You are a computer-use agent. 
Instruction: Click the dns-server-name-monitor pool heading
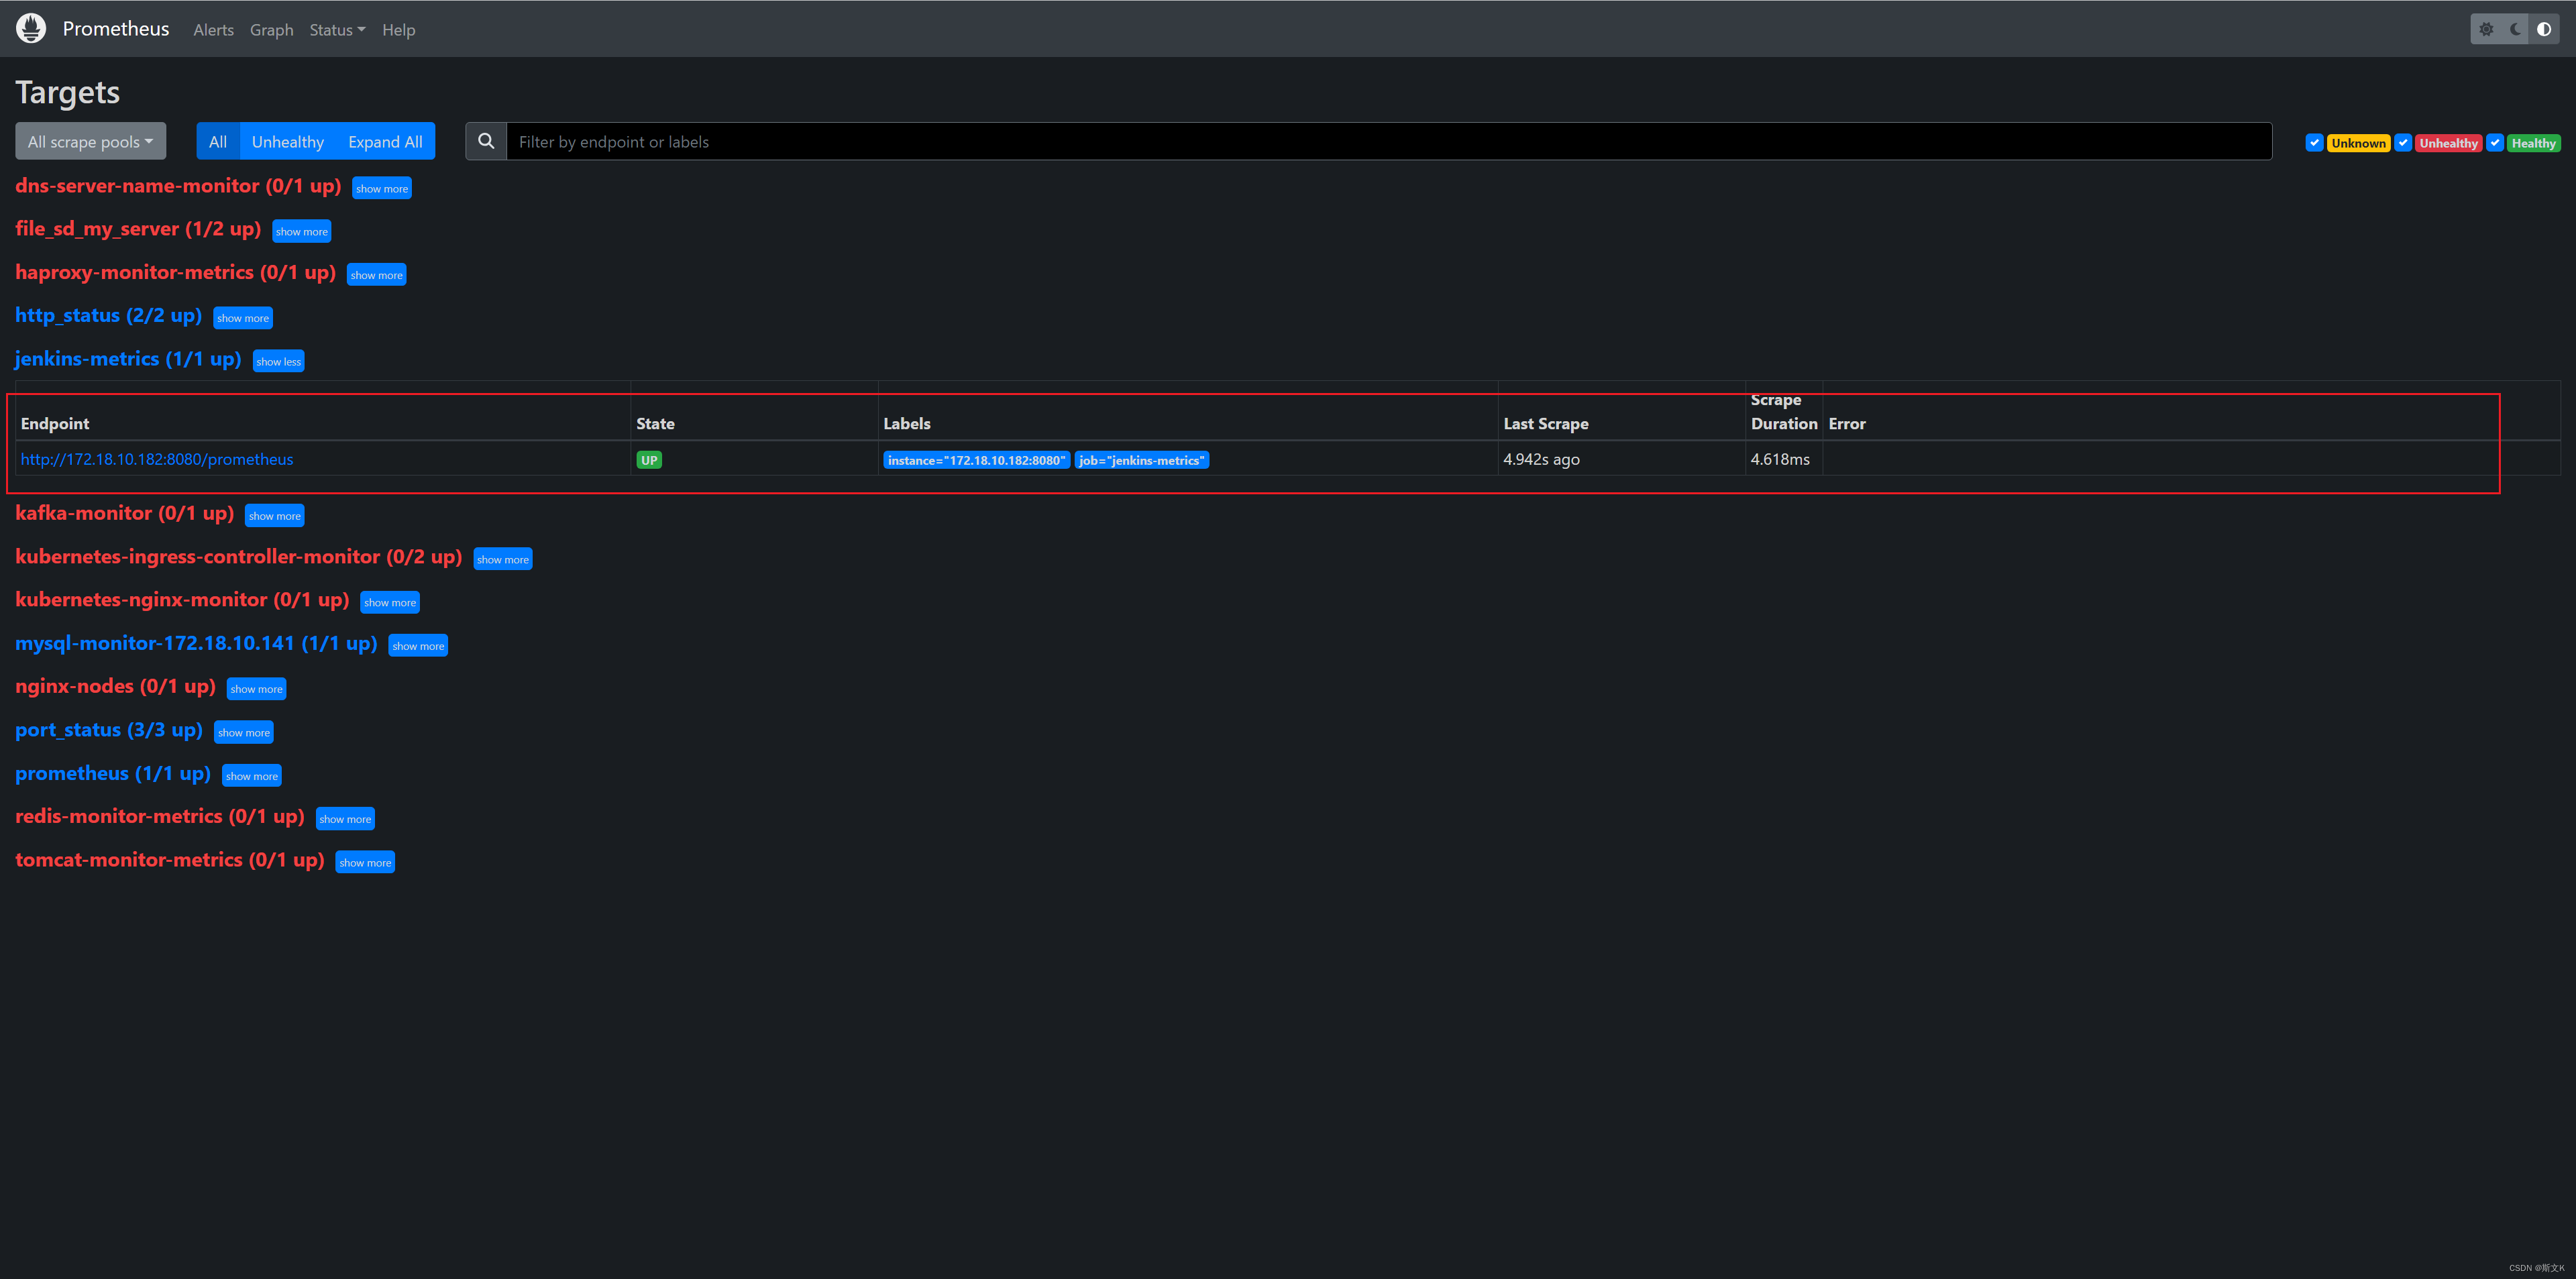(x=178, y=186)
